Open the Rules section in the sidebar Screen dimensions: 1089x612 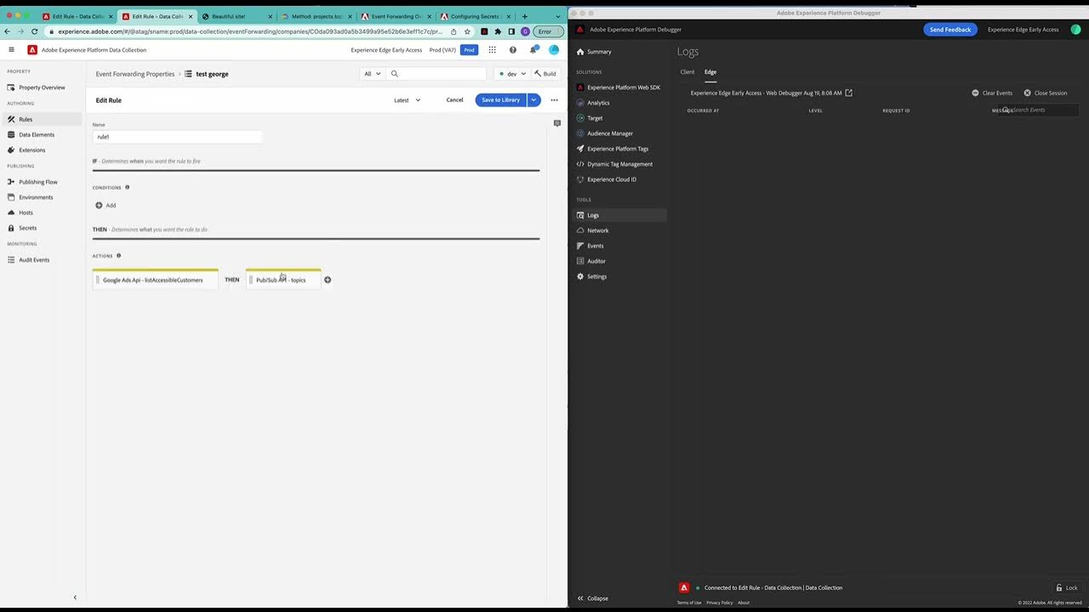[26, 119]
